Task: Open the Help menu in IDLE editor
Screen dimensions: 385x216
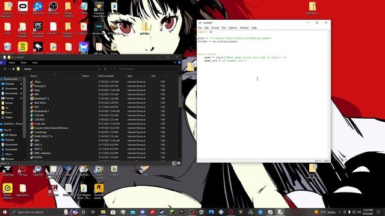Action: point(254,28)
